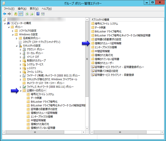Screen dimensions: 166x141
Task: Collapse the セキュリティの設定 node
Action: (x=17, y=46)
